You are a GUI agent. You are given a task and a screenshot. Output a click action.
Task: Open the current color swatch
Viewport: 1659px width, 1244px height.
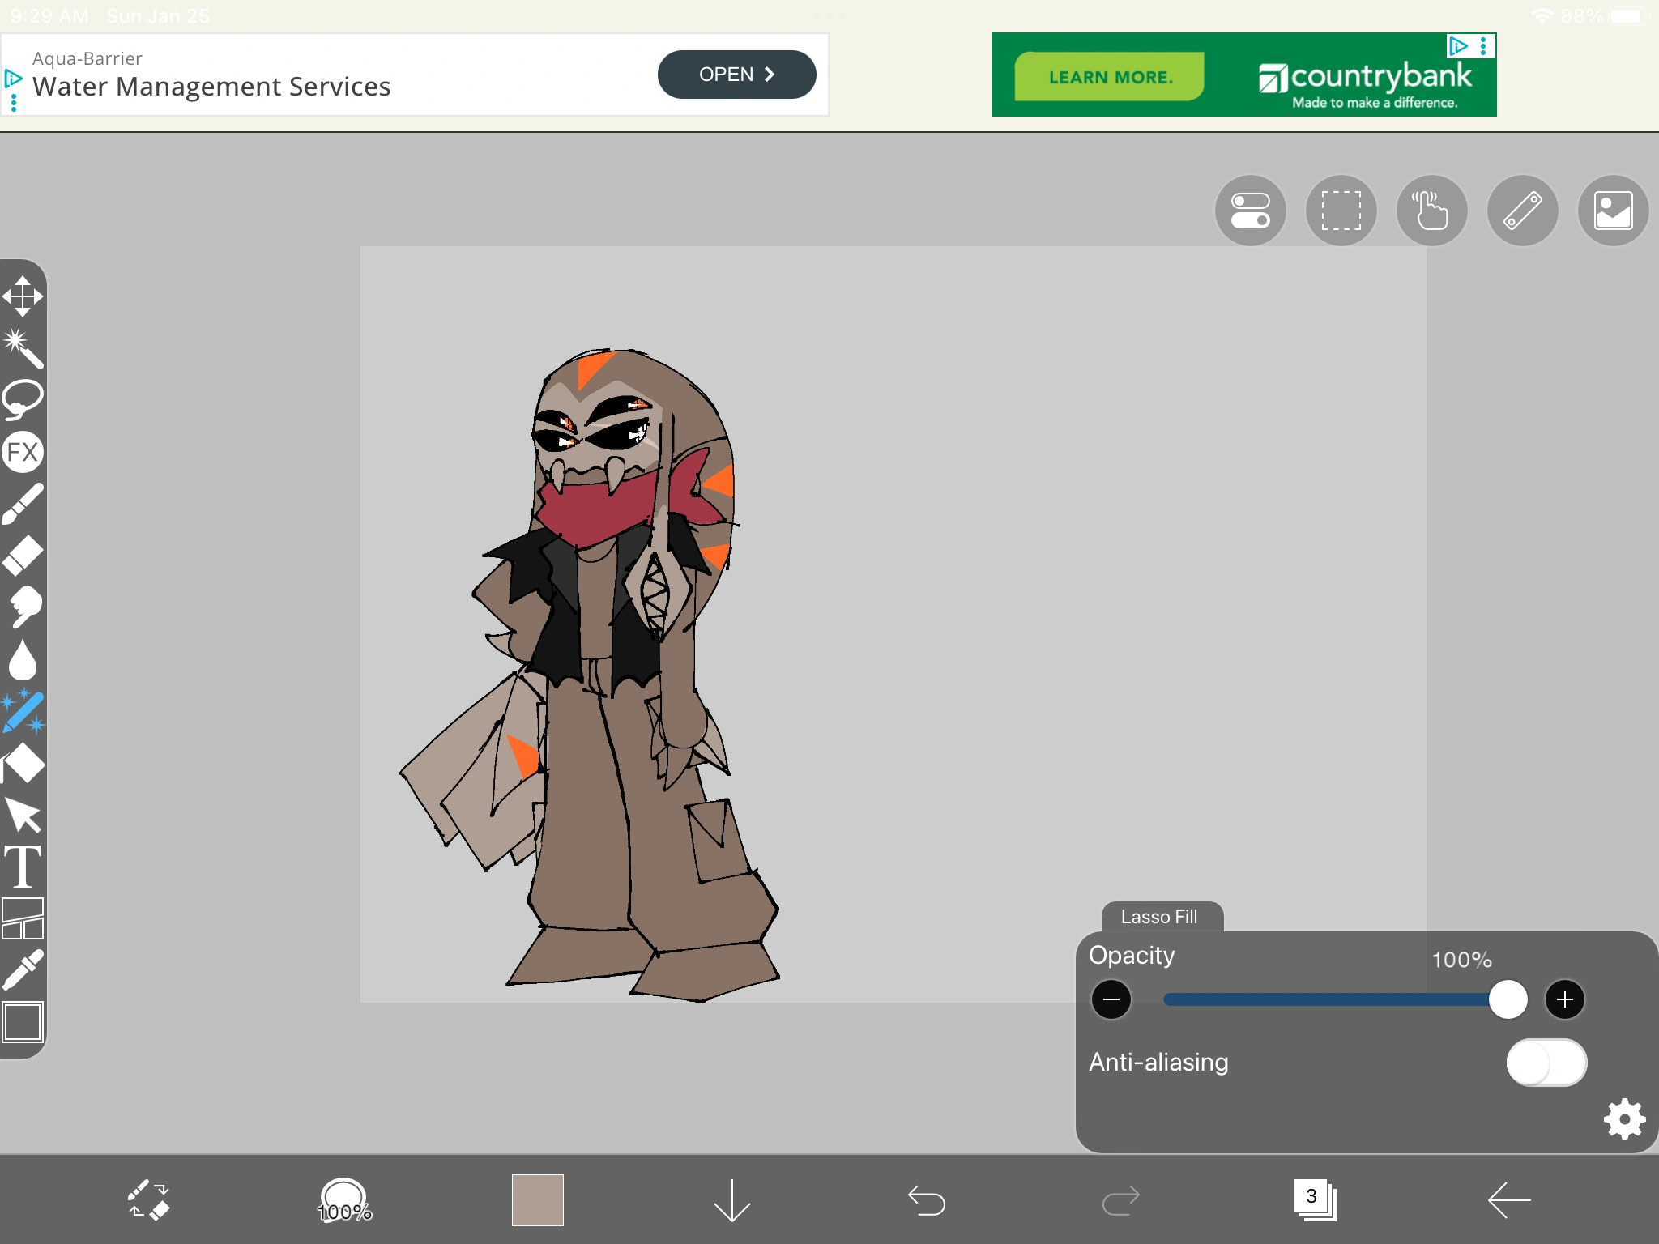(538, 1200)
